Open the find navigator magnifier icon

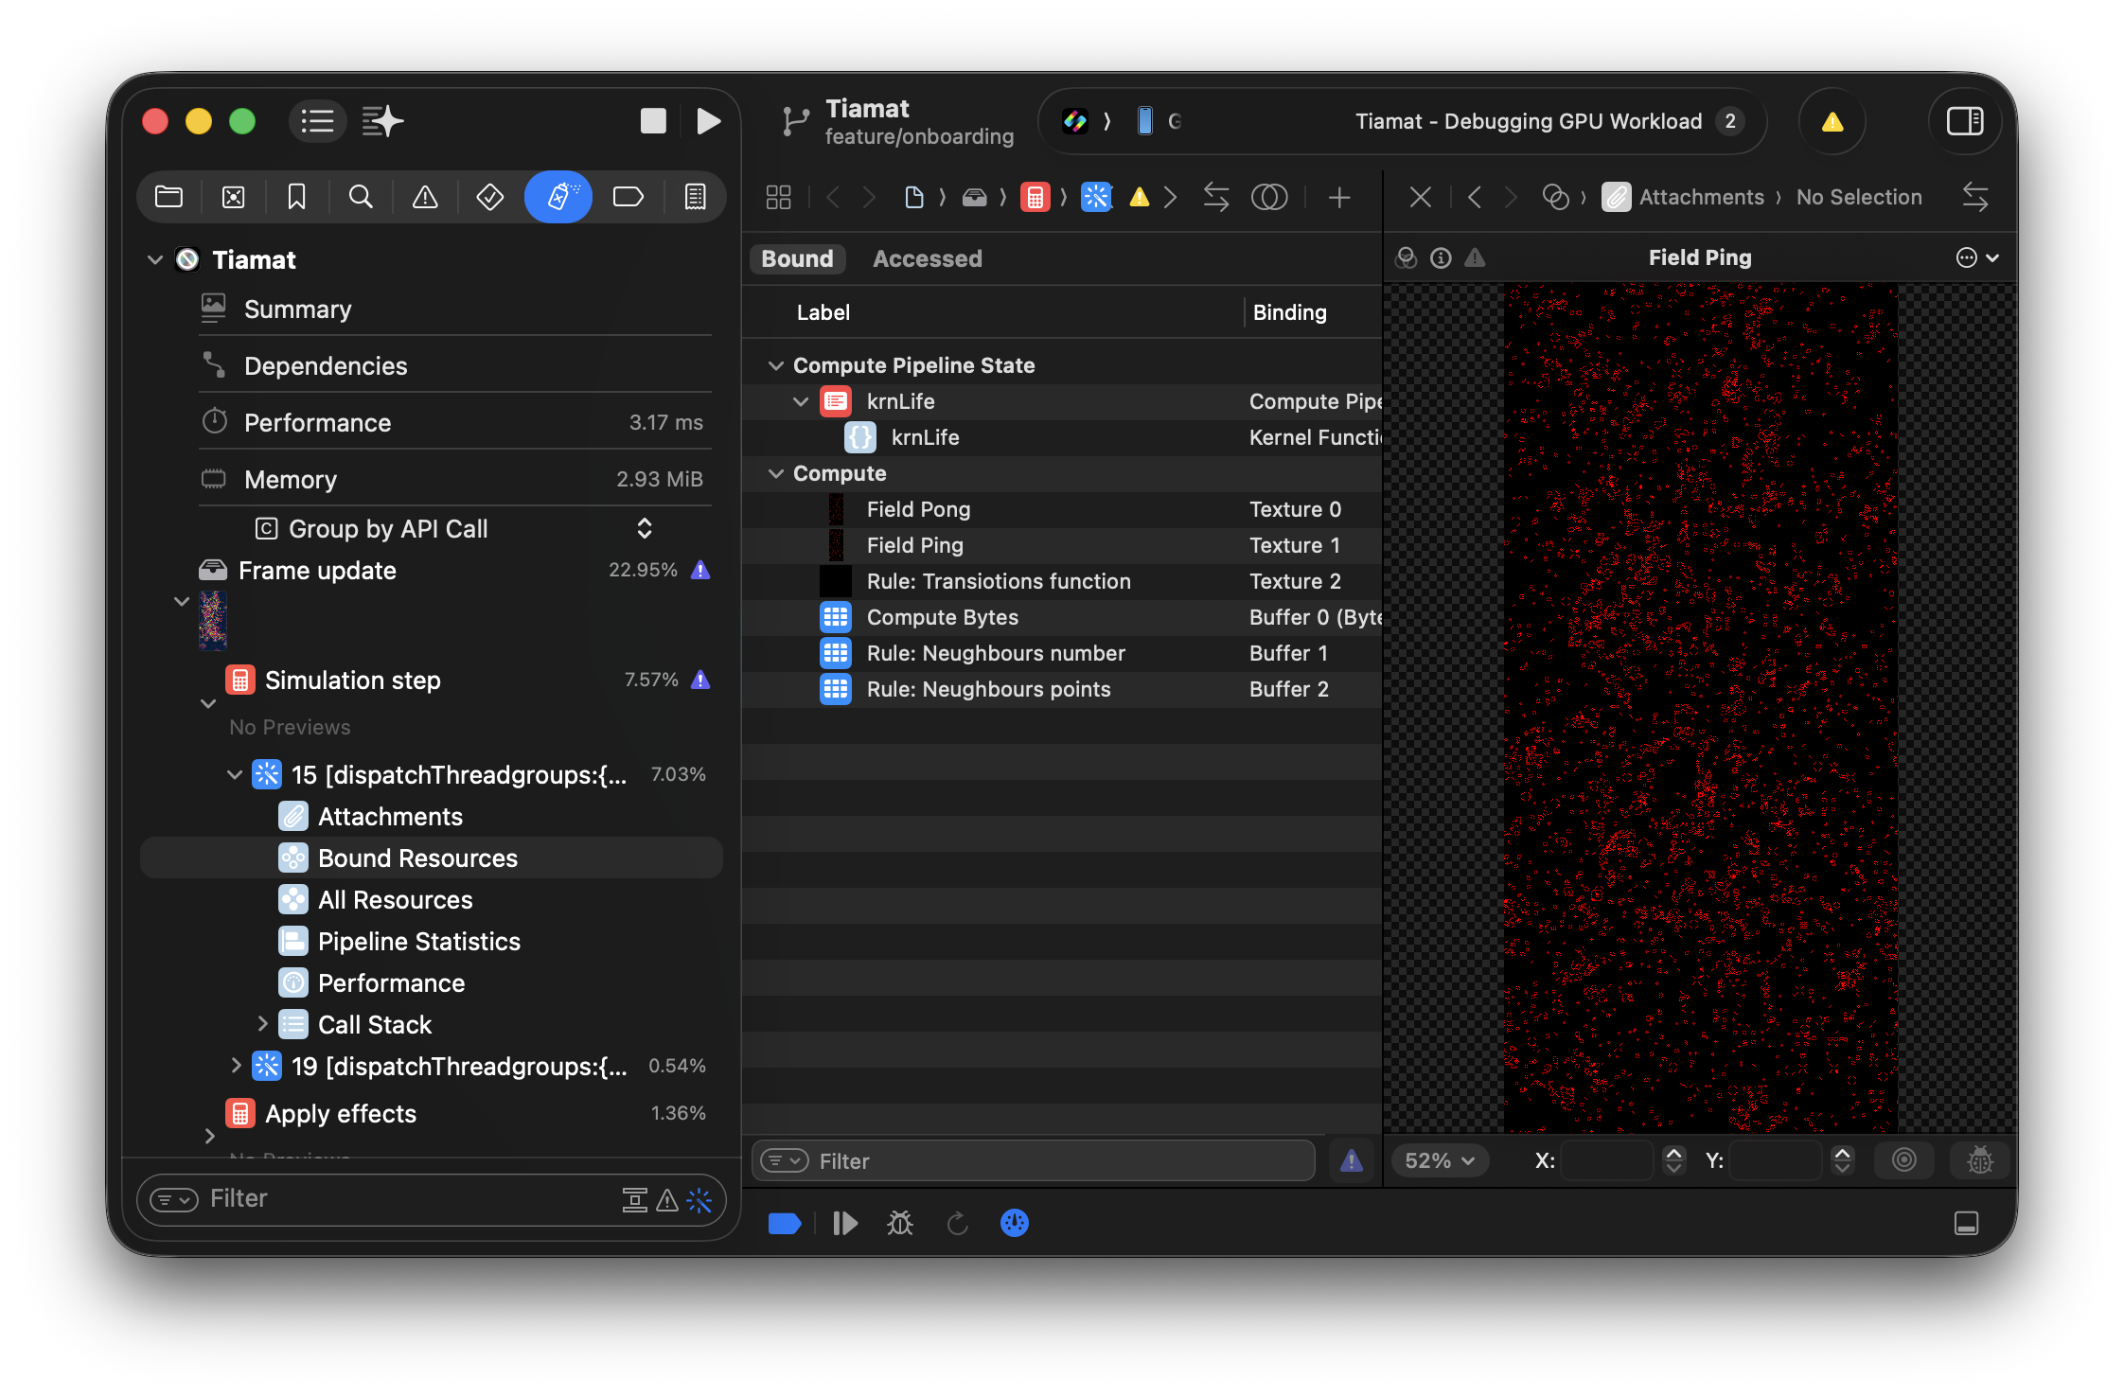click(360, 197)
